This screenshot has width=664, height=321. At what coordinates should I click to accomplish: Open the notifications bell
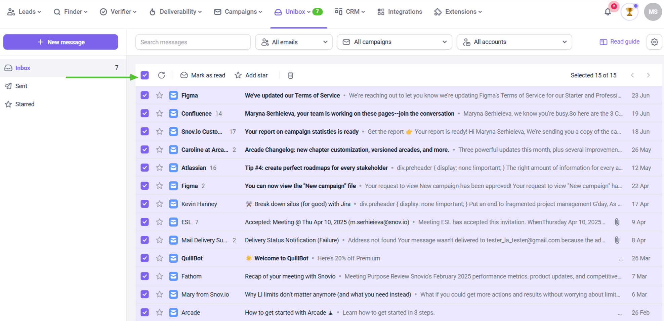608,12
